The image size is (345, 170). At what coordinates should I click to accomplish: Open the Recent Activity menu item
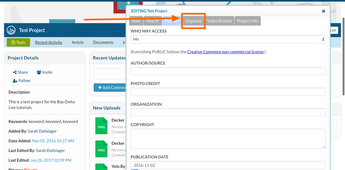tap(49, 42)
